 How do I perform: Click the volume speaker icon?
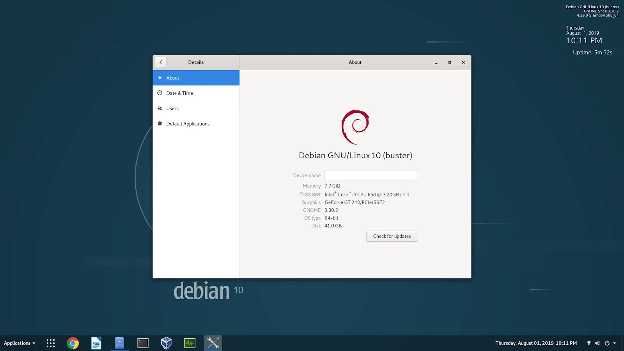[597, 343]
